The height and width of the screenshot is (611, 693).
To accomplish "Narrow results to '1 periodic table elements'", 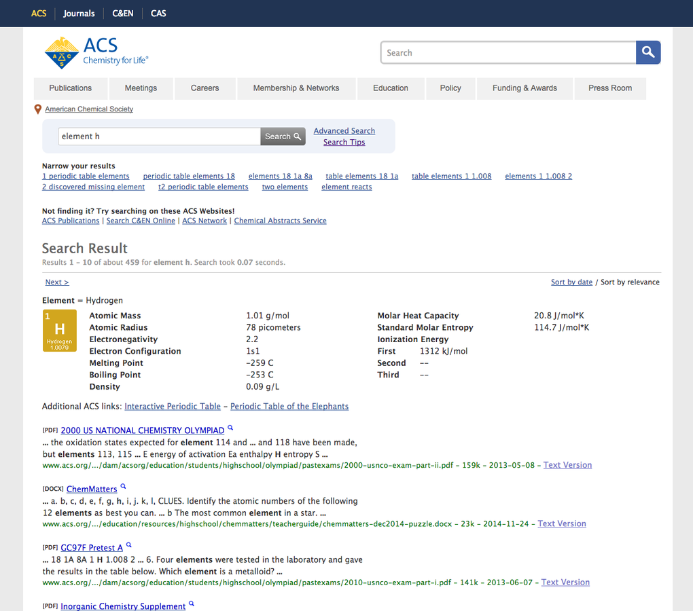I will [86, 176].
